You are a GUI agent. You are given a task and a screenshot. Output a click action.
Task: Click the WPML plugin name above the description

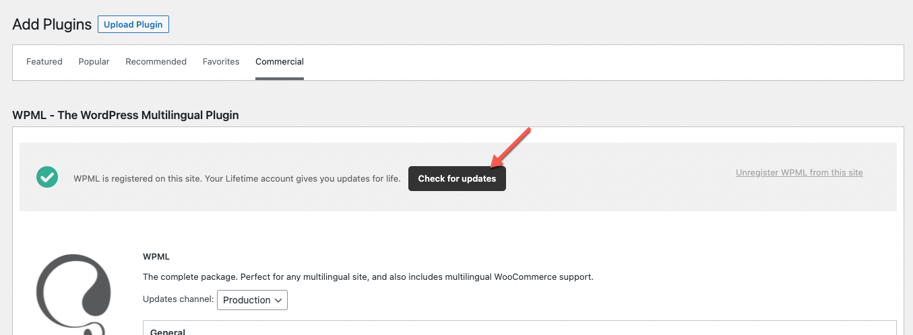click(156, 257)
